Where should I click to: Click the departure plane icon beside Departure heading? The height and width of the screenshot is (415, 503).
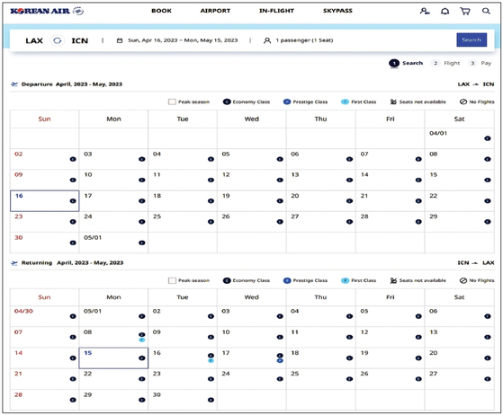click(x=14, y=84)
